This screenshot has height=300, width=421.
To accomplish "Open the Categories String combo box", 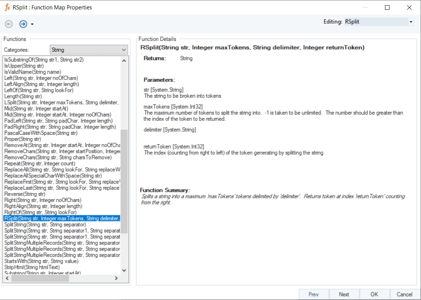I will (89, 50).
